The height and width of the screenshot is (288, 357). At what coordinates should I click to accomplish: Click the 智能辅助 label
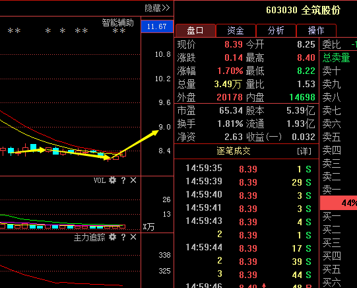click(x=117, y=22)
